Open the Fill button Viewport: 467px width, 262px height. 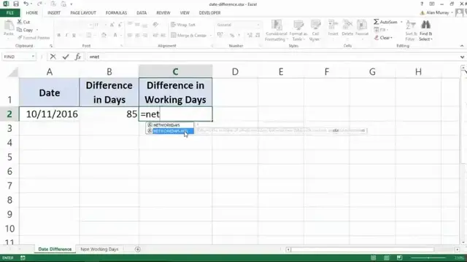[380, 30]
